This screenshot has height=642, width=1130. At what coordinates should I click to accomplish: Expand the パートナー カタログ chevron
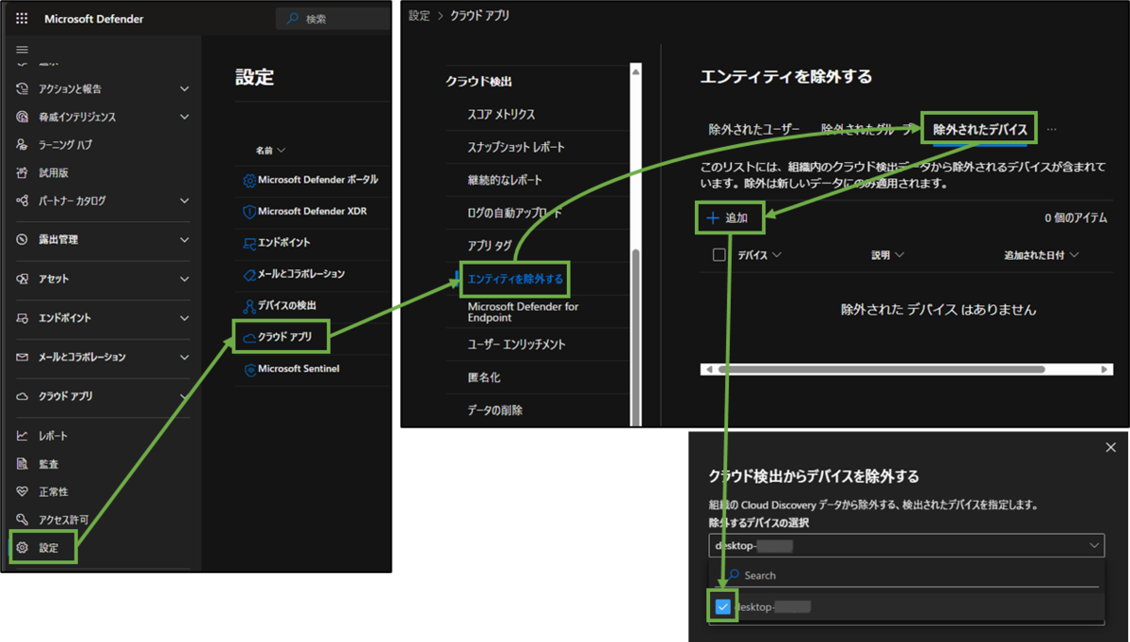tap(185, 201)
